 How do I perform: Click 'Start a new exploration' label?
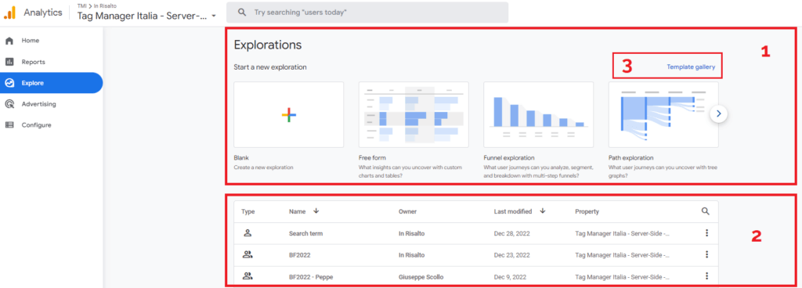tap(270, 67)
